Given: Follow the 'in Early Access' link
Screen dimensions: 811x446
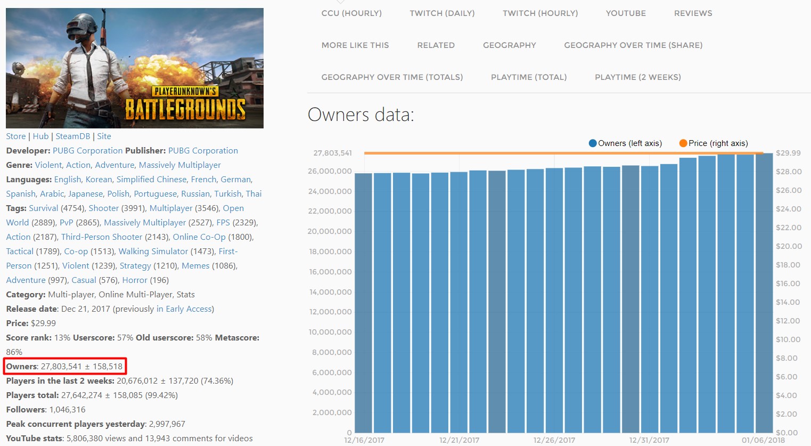Looking at the screenshot, I should pyautogui.click(x=184, y=309).
